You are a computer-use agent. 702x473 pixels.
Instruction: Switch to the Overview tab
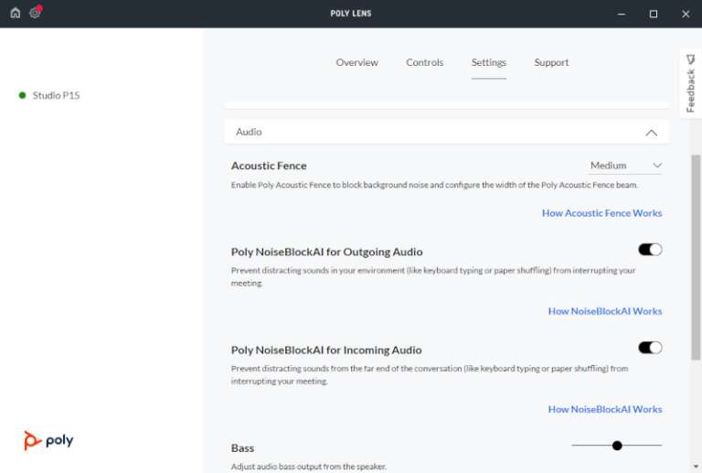point(356,62)
